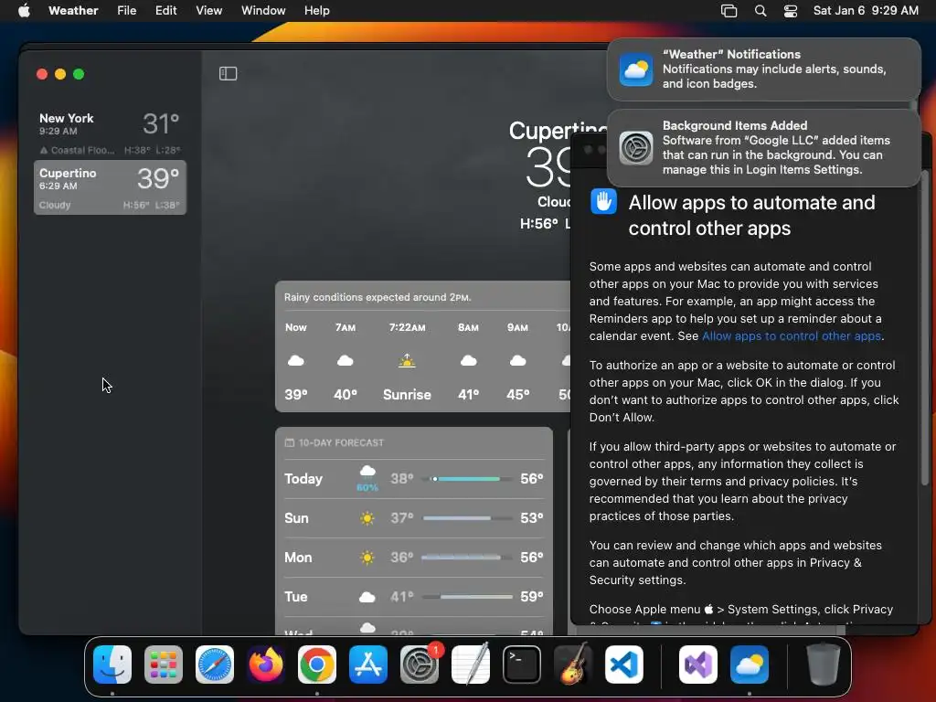
Task: Click the Sun temperature range bar
Action: coord(467,518)
